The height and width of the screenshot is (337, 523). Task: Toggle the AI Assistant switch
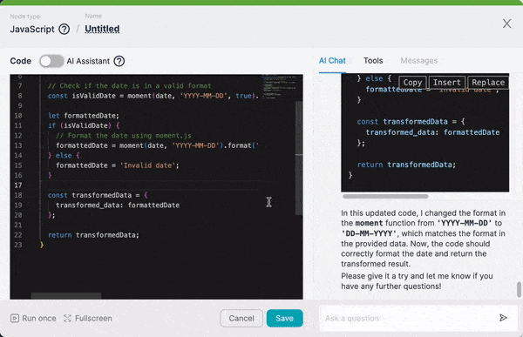pos(51,61)
